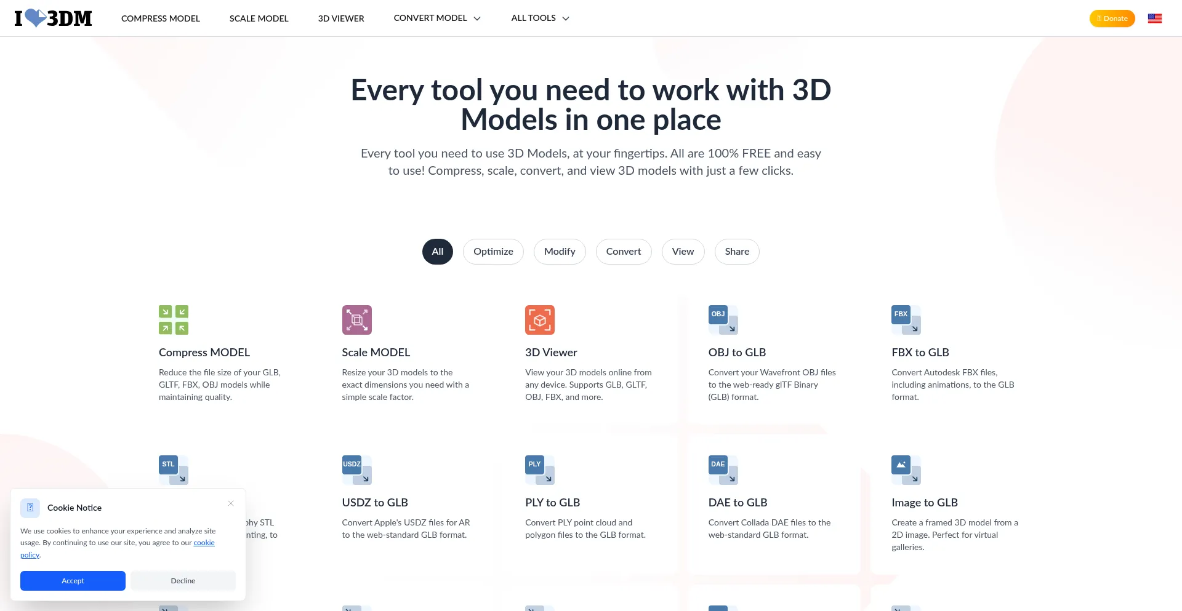
Task: Open COMPRESS MODEL in the navigation bar
Action: [x=160, y=18]
